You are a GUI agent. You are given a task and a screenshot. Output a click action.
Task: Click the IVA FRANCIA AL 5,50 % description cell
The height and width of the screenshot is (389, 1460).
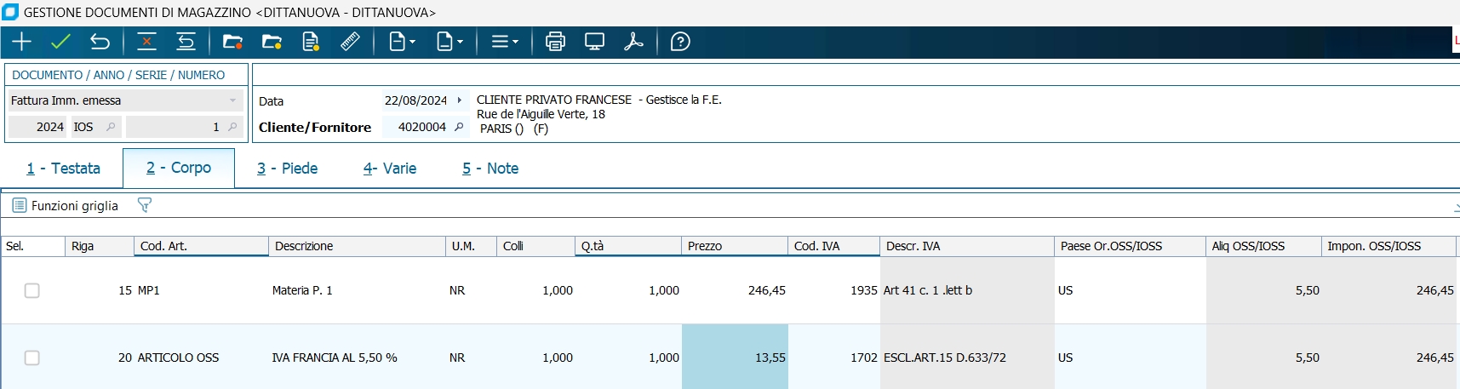tap(358, 358)
